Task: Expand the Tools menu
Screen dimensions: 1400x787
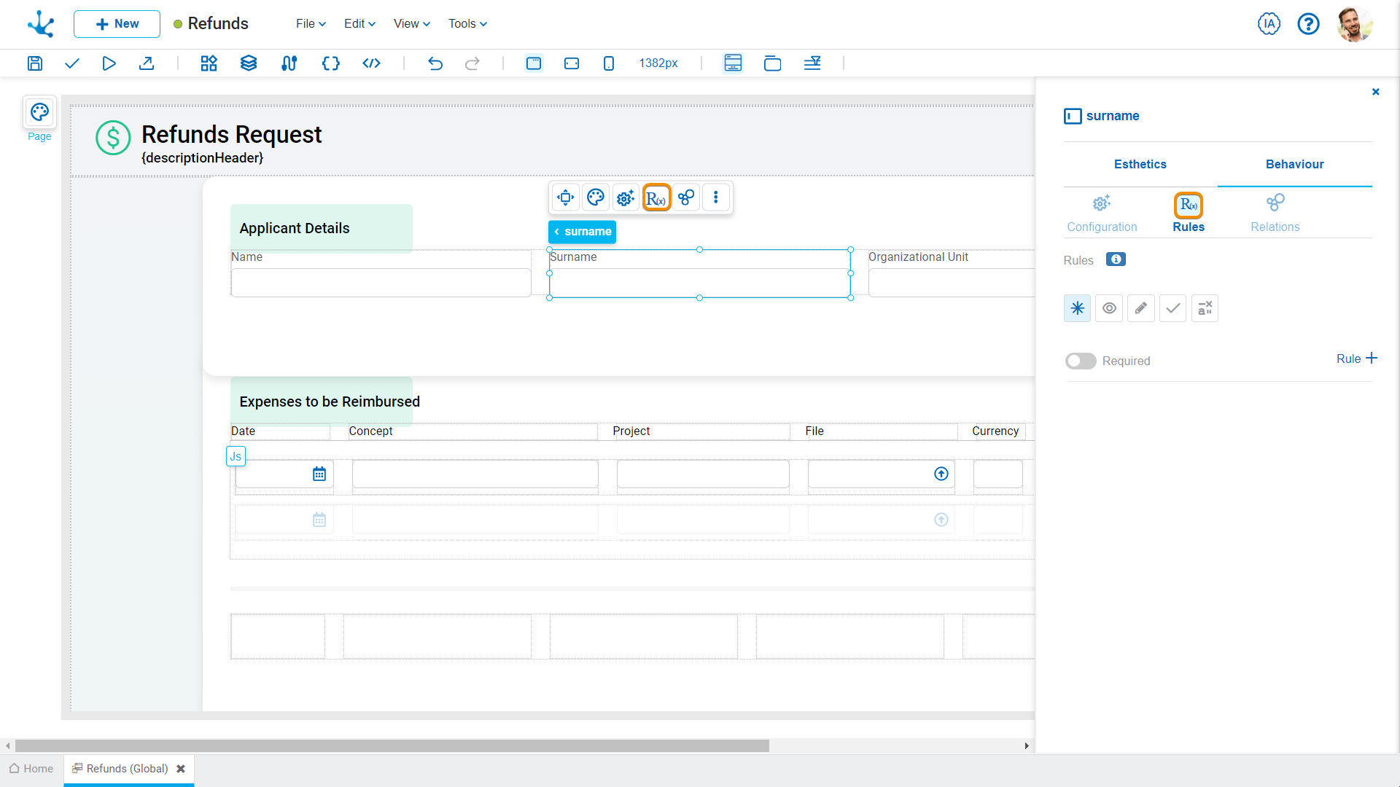Action: click(x=467, y=24)
